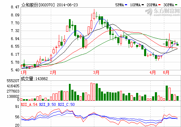Click the RSI_A:54 indicator label
Viewport: 181px width, 127px height.
tap(29, 104)
